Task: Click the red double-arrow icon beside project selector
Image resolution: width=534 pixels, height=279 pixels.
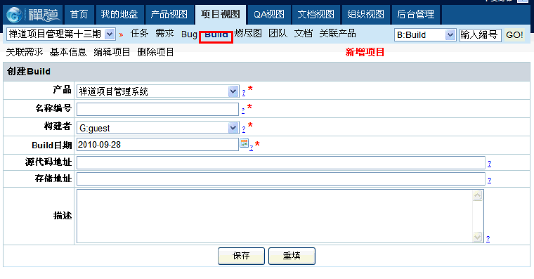Action: pyautogui.click(x=121, y=34)
